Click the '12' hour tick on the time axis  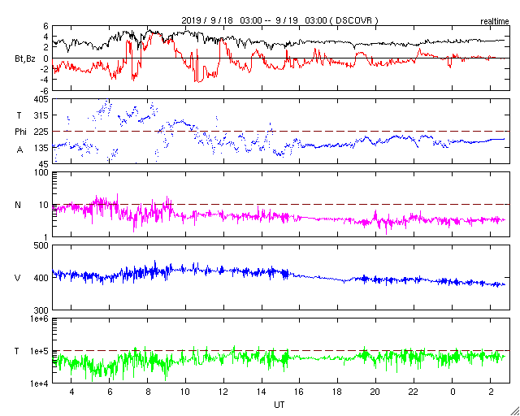point(223,392)
